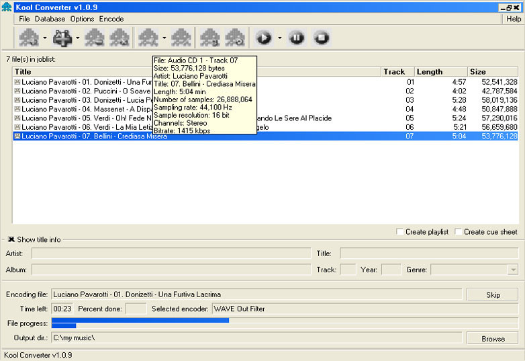Click the Title input field
525x361 pixels.
point(429,253)
